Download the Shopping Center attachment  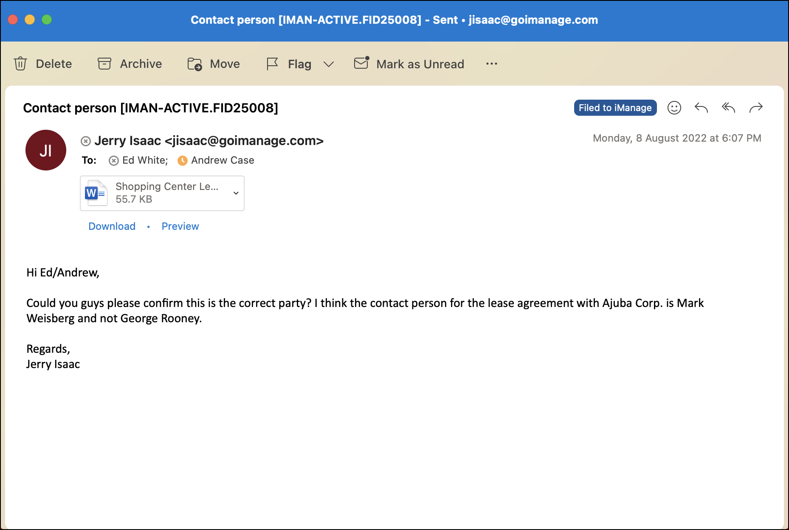tap(112, 226)
